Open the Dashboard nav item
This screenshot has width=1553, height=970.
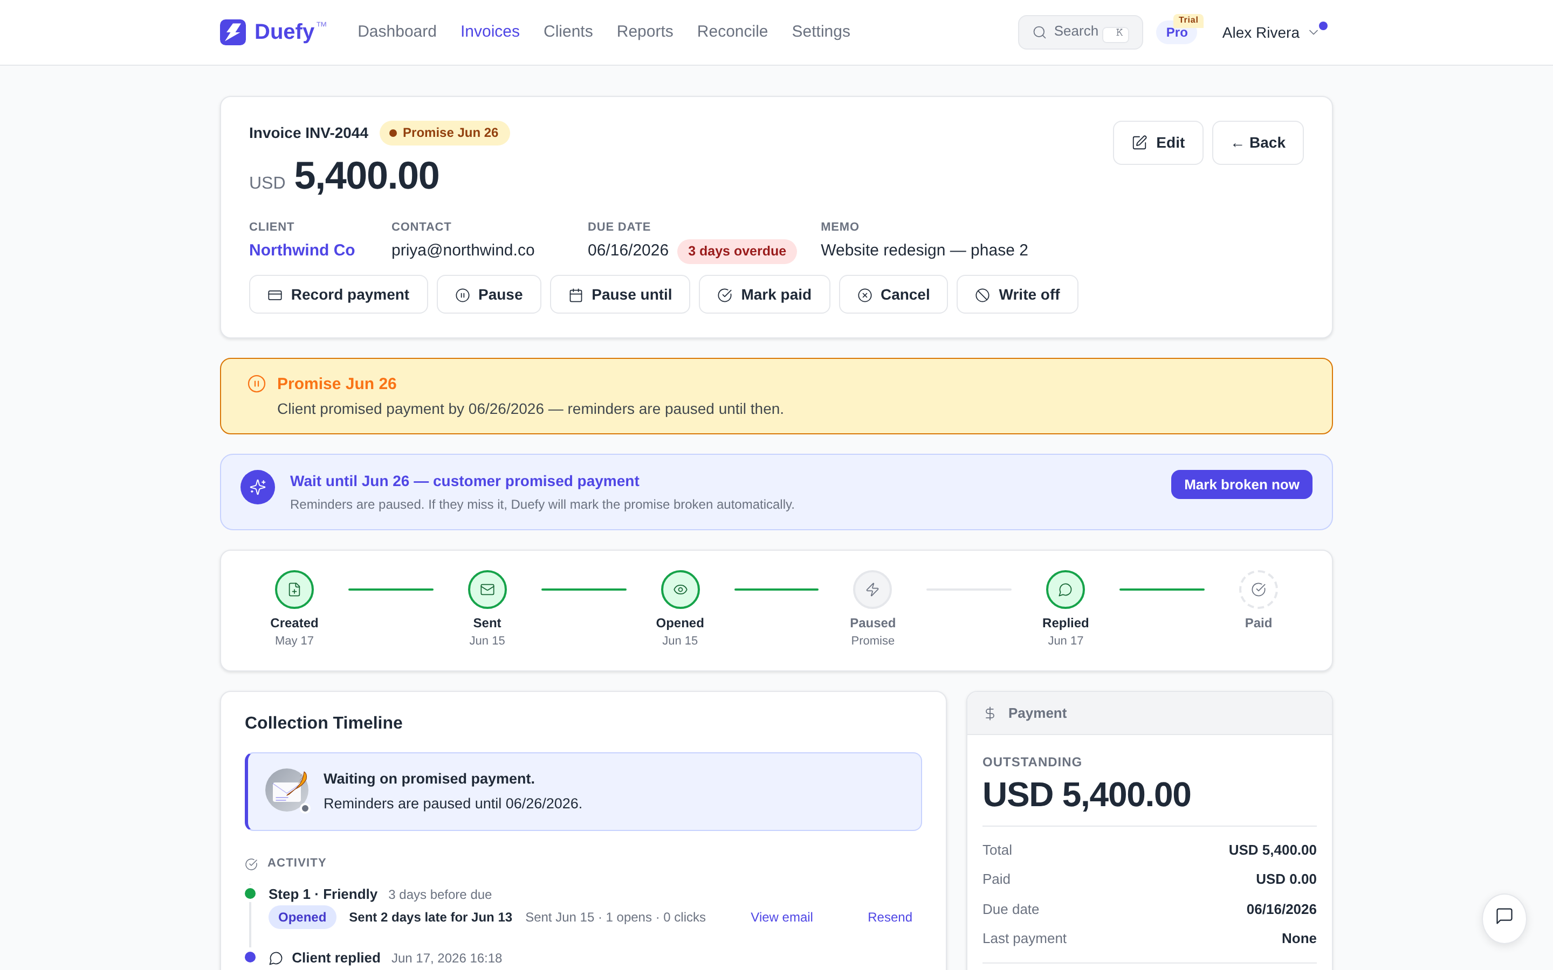396,31
